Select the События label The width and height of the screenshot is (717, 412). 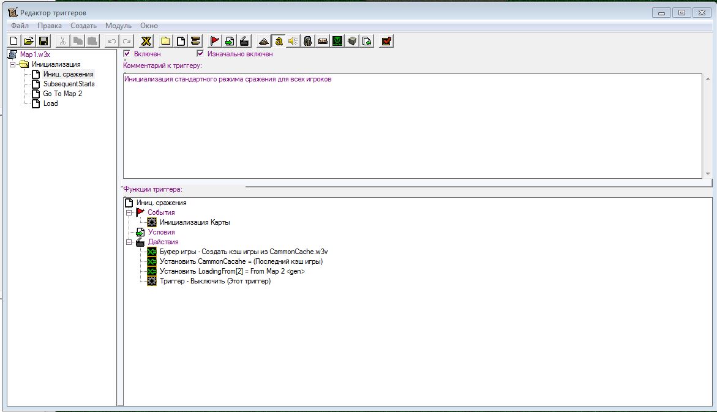point(161,212)
